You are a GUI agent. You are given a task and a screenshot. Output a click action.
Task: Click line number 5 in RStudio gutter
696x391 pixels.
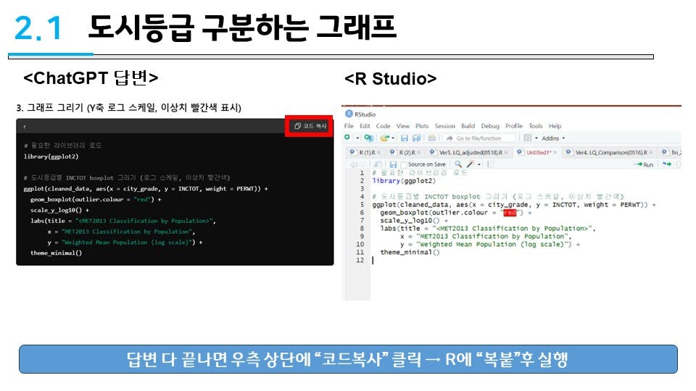(x=362, y=205)
